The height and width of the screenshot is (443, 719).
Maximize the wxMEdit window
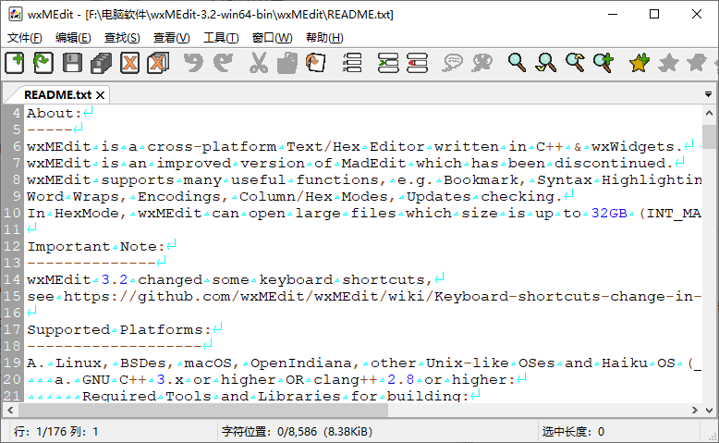654,14
